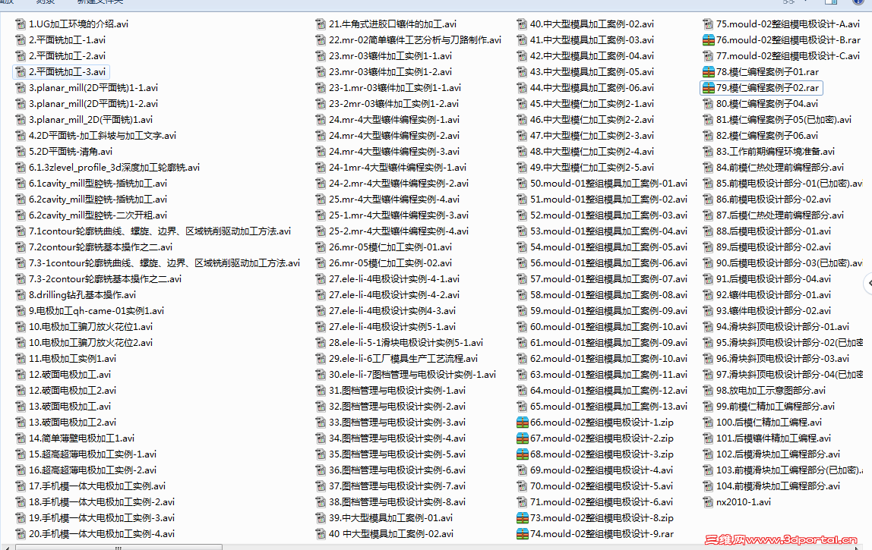
Task: Click the icon of 100.后模仁精加工编程.avi
Action: pos(708,423)
